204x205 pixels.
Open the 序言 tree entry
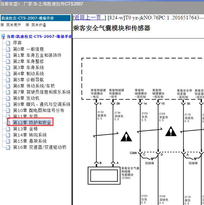point(17,43)
